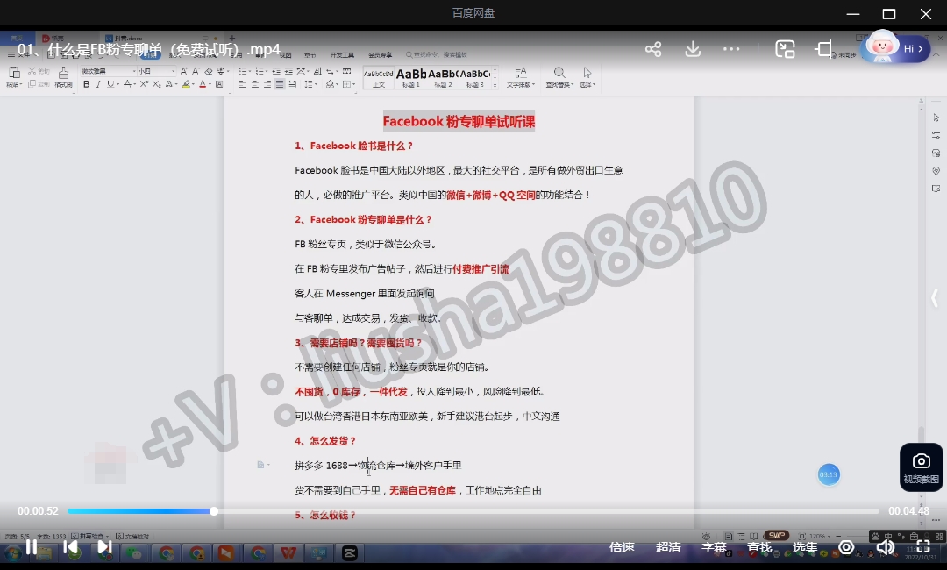Toggle superscript X² in WPS ribbon
Screen dimensions: 947x570
tap(145, 84)
